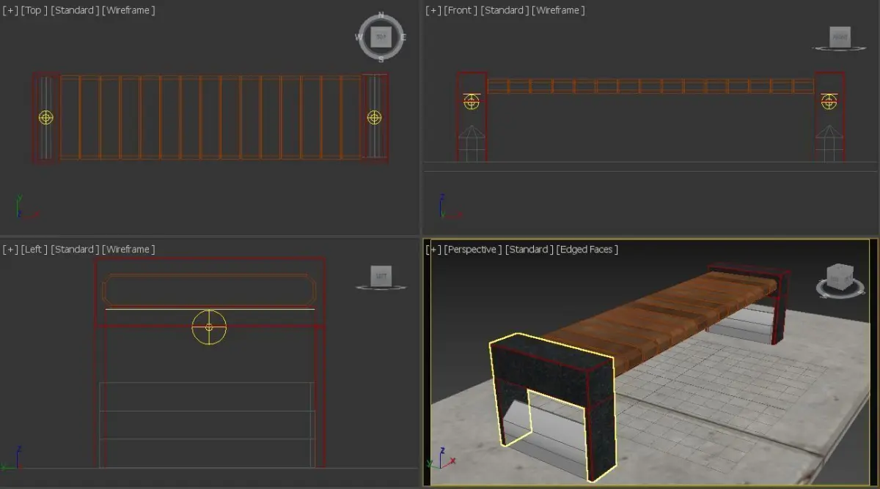Open the [+] menu in Front viewport

click(434, 10)
